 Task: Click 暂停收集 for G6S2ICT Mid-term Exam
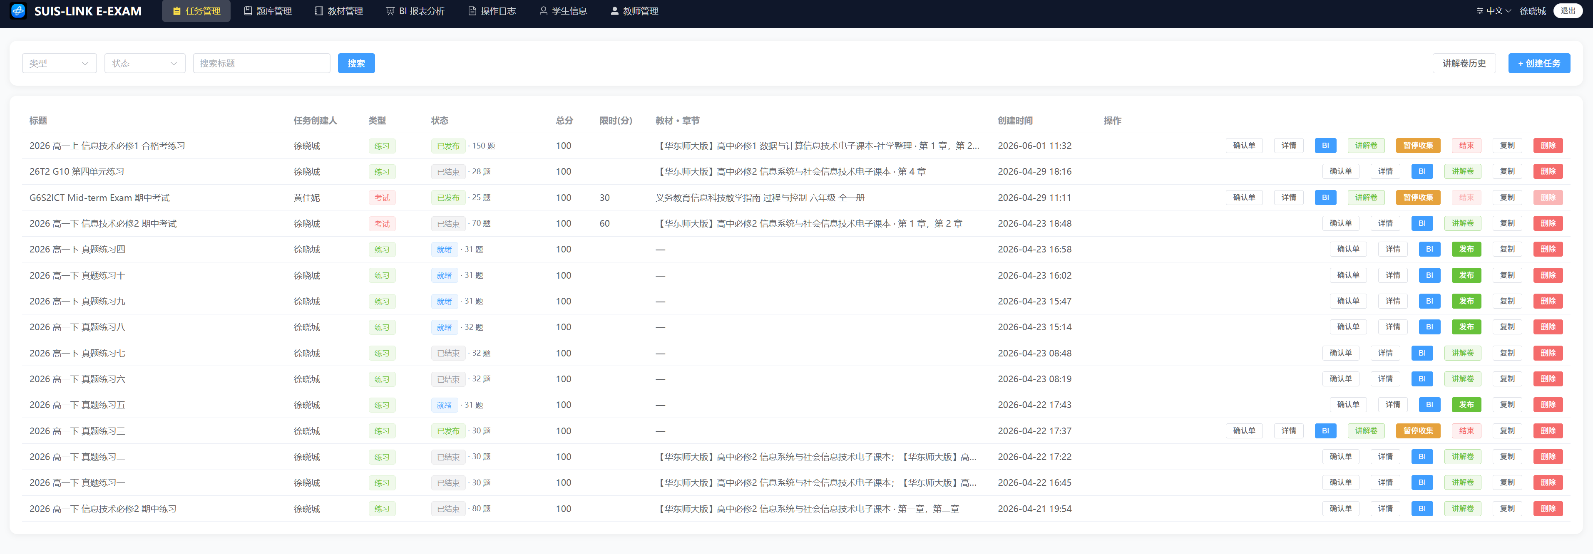coord(1418,198)
